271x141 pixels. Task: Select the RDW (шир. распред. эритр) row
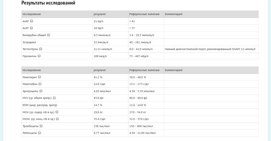(x=140, y=105)
